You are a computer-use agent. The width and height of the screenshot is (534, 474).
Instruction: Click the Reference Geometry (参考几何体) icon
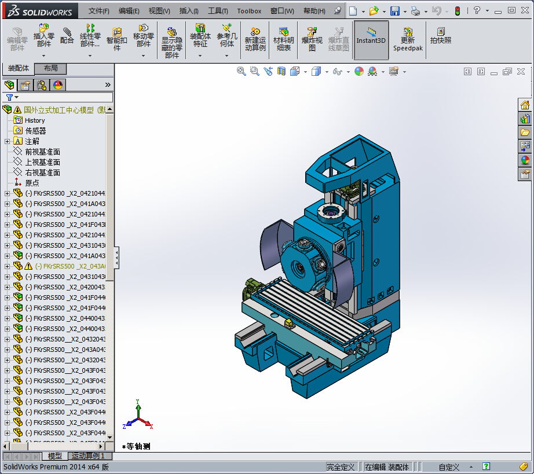coord(227,36)
